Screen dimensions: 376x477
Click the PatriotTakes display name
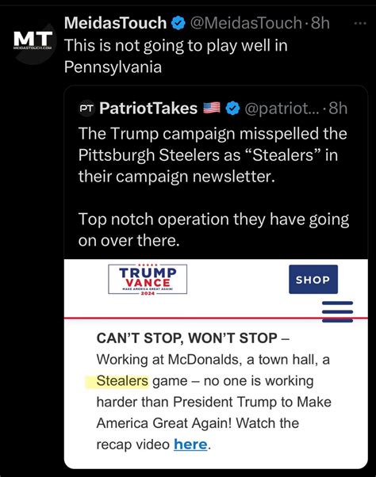[x=148, y=109]
